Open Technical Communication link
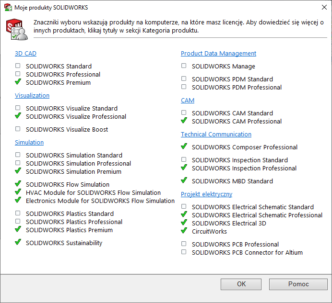Viewport: 332px width, 303px height. (216, 135)
